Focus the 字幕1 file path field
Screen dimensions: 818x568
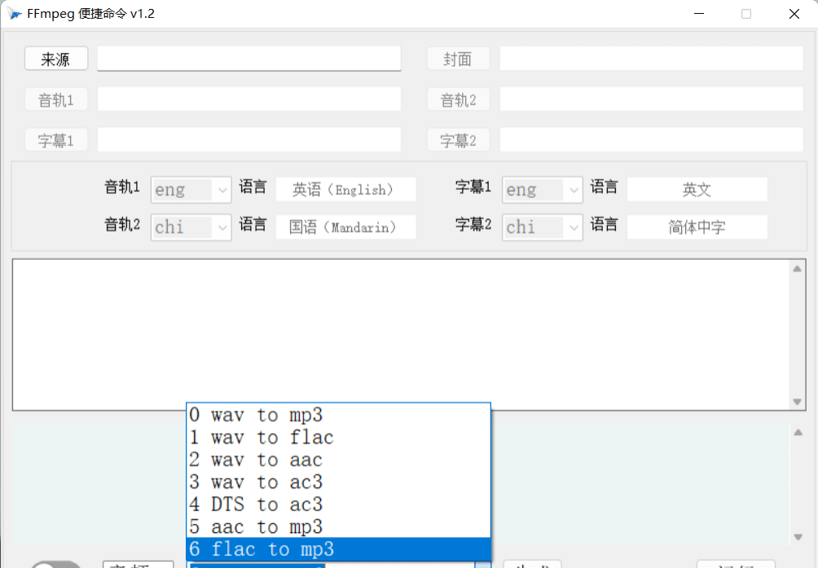click(248, 140)
